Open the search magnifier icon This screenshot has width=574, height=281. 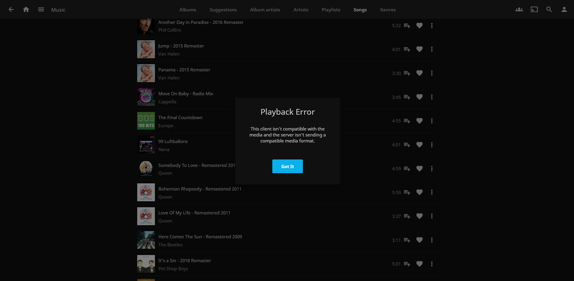(x=549, y=10)
